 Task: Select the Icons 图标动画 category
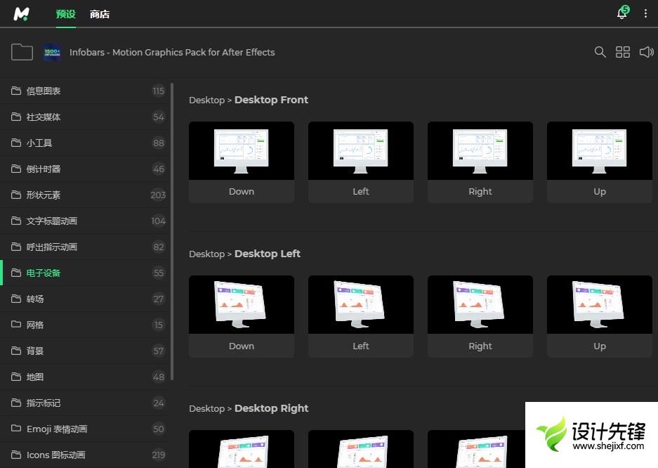pos(56,455)
